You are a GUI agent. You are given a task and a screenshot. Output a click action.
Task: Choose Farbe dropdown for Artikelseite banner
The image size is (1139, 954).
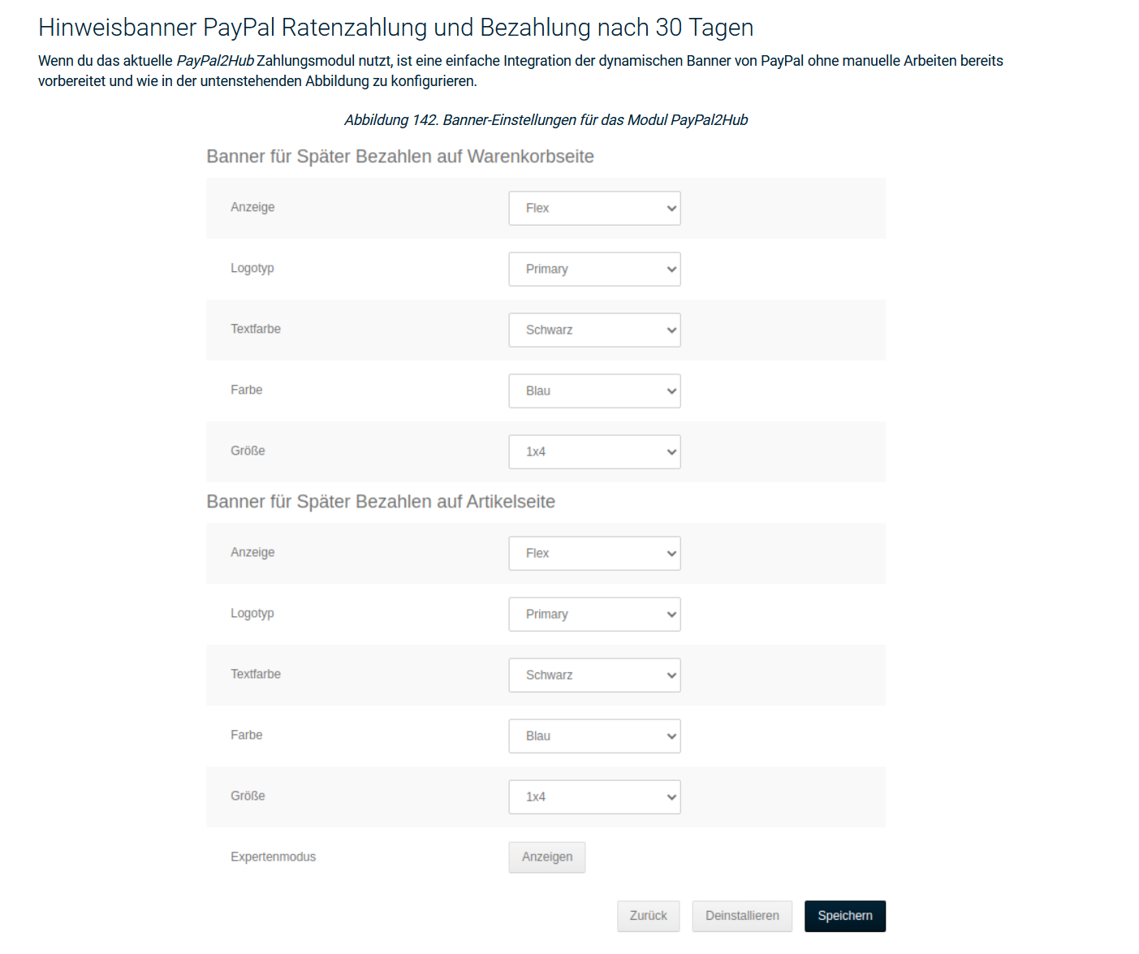[594, 736]
